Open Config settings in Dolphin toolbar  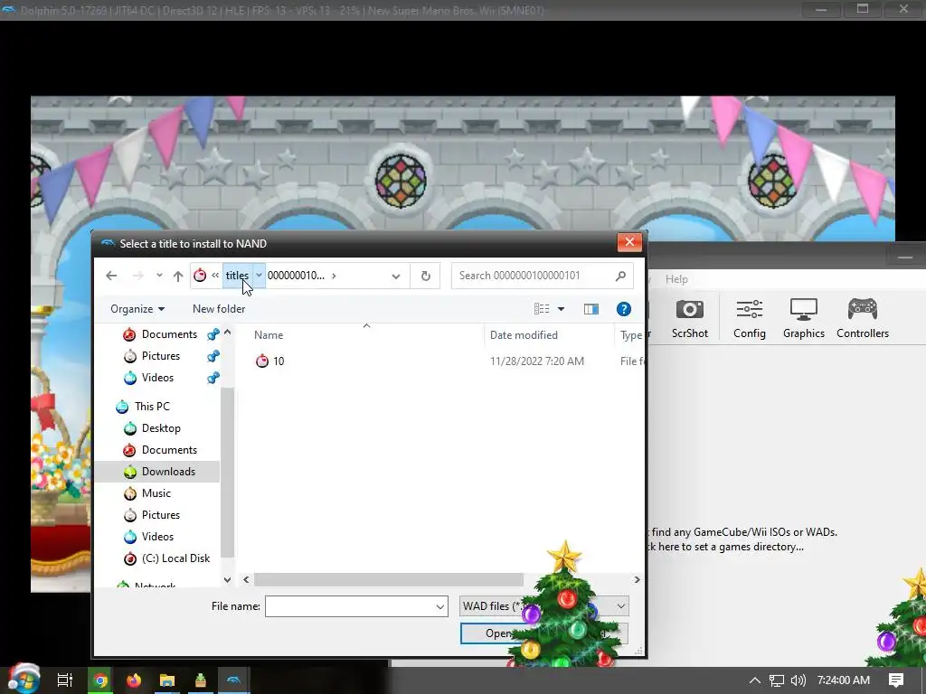(750, 319)
